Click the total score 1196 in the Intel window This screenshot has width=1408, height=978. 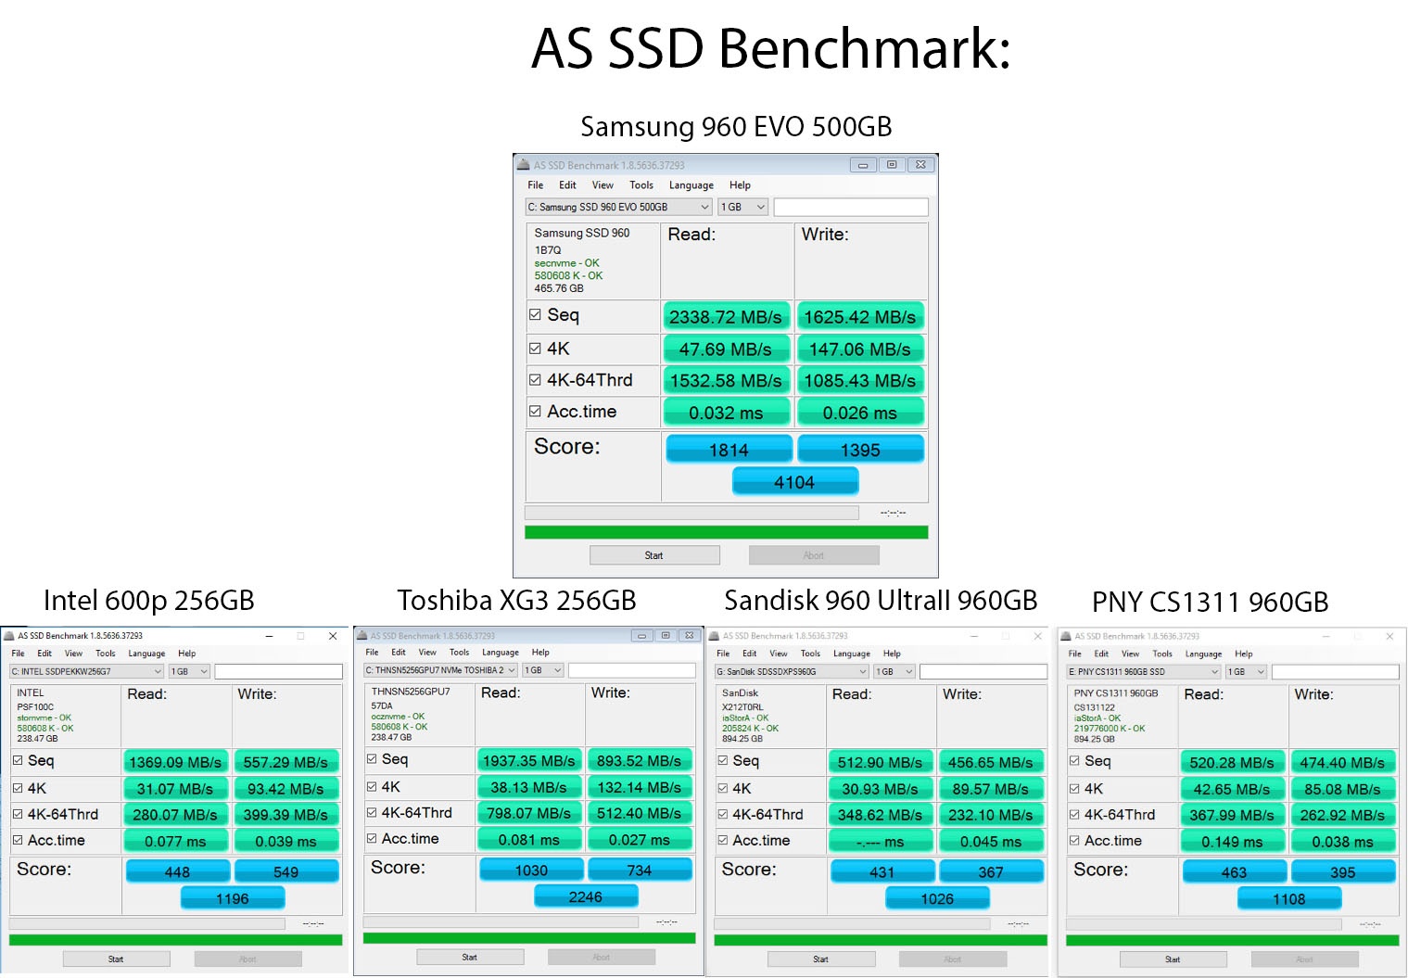233,898
